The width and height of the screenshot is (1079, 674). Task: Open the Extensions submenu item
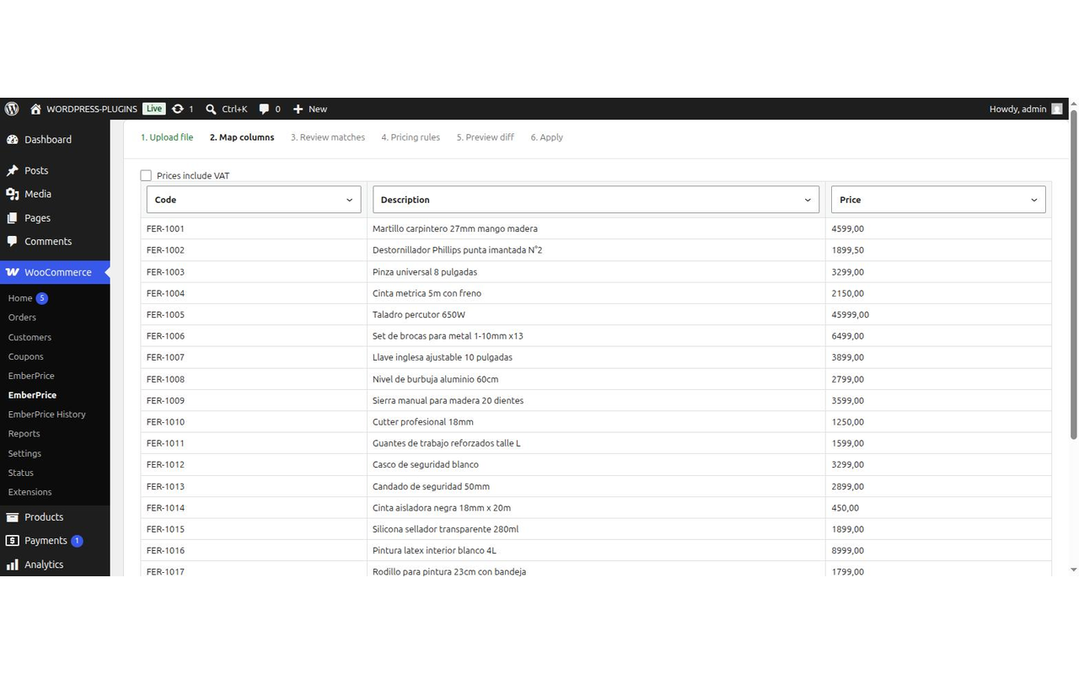(x=30, y=492)
